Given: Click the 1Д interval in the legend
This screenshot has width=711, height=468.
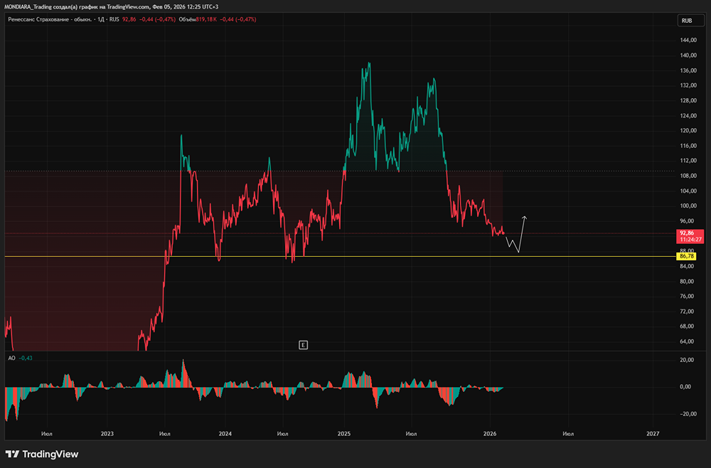Looking at the screenshot, I should click(x=101, y=19).
